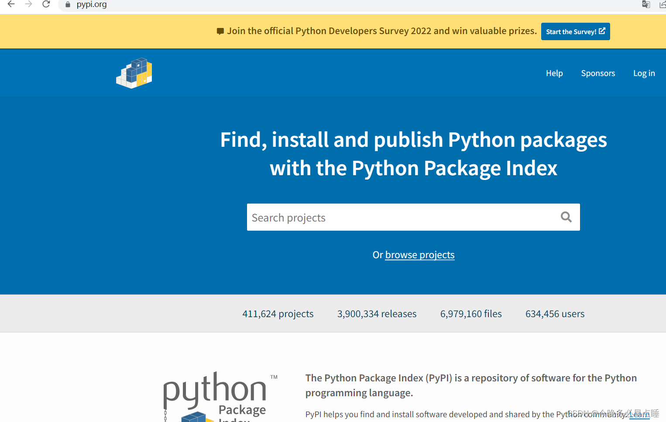Click the browser forward arrow
Screen dimensions: 666x422
29,4
